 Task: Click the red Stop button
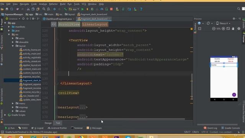[111, 9]
